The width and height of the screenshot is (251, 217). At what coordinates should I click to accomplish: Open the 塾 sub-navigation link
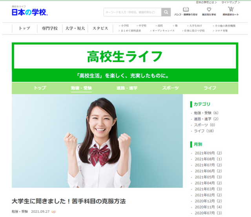[175, 25]
